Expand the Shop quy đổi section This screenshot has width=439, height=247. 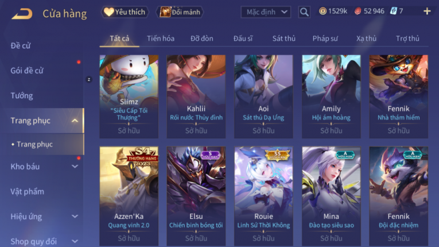pyautogui.click(x=75, y=241)
